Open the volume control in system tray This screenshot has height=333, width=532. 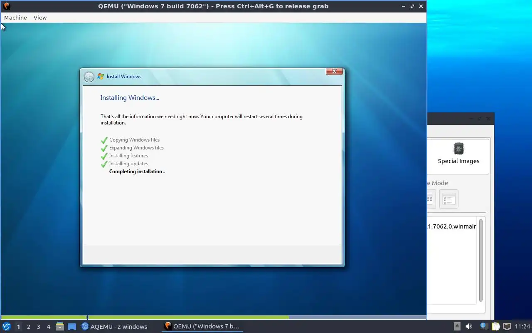tap(469, 327)
